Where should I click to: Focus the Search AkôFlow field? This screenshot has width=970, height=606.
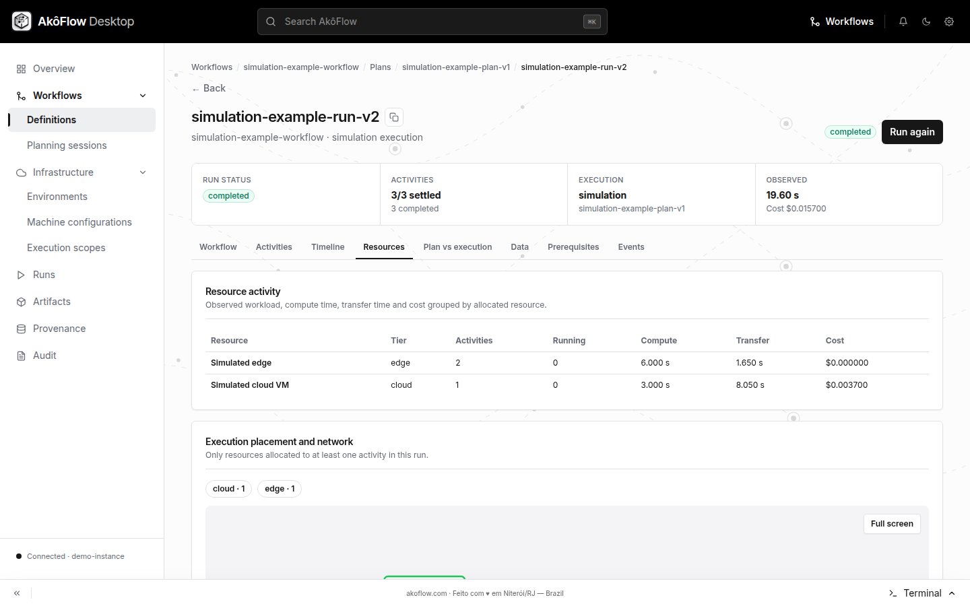pyautogui.click(x=432, y=22)
